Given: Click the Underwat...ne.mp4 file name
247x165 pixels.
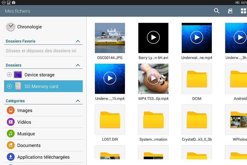Looking at the screenshot, I should click(x=197, y=58).
